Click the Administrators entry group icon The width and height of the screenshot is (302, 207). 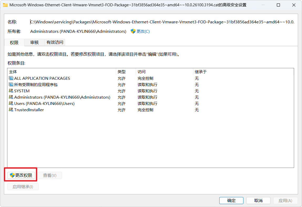(11, 97)
